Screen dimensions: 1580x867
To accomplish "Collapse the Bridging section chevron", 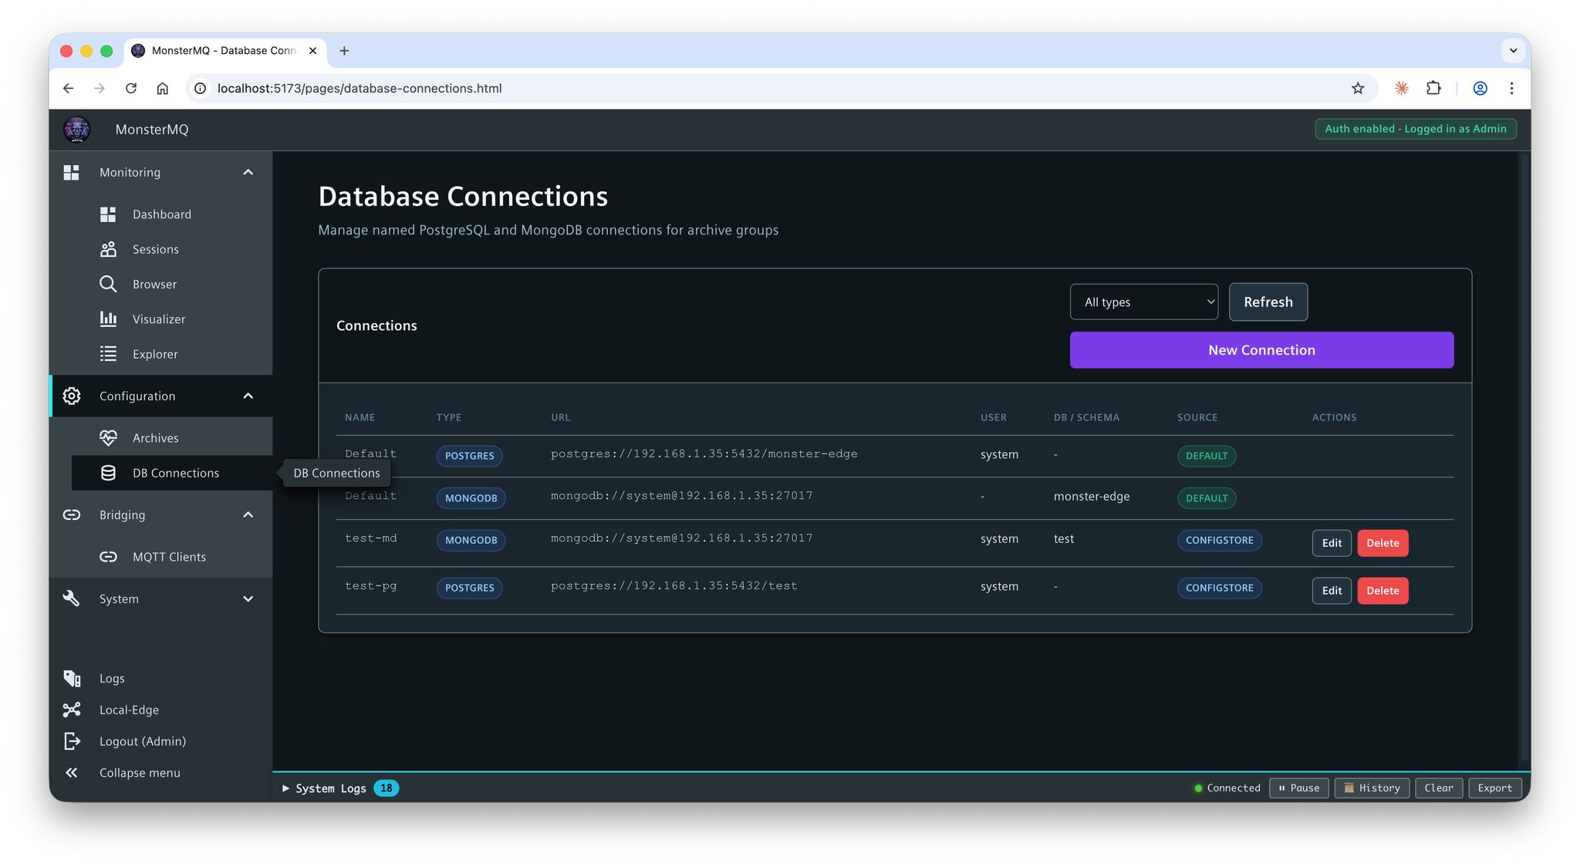I will point(248,514).
